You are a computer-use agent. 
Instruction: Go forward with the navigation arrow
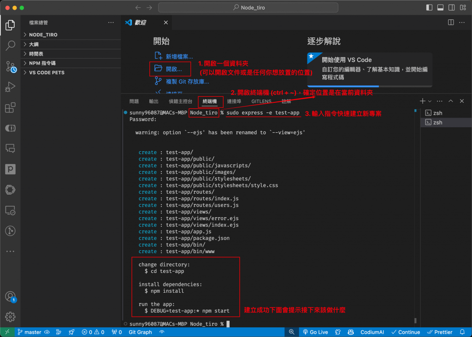[x=149, y=7]
